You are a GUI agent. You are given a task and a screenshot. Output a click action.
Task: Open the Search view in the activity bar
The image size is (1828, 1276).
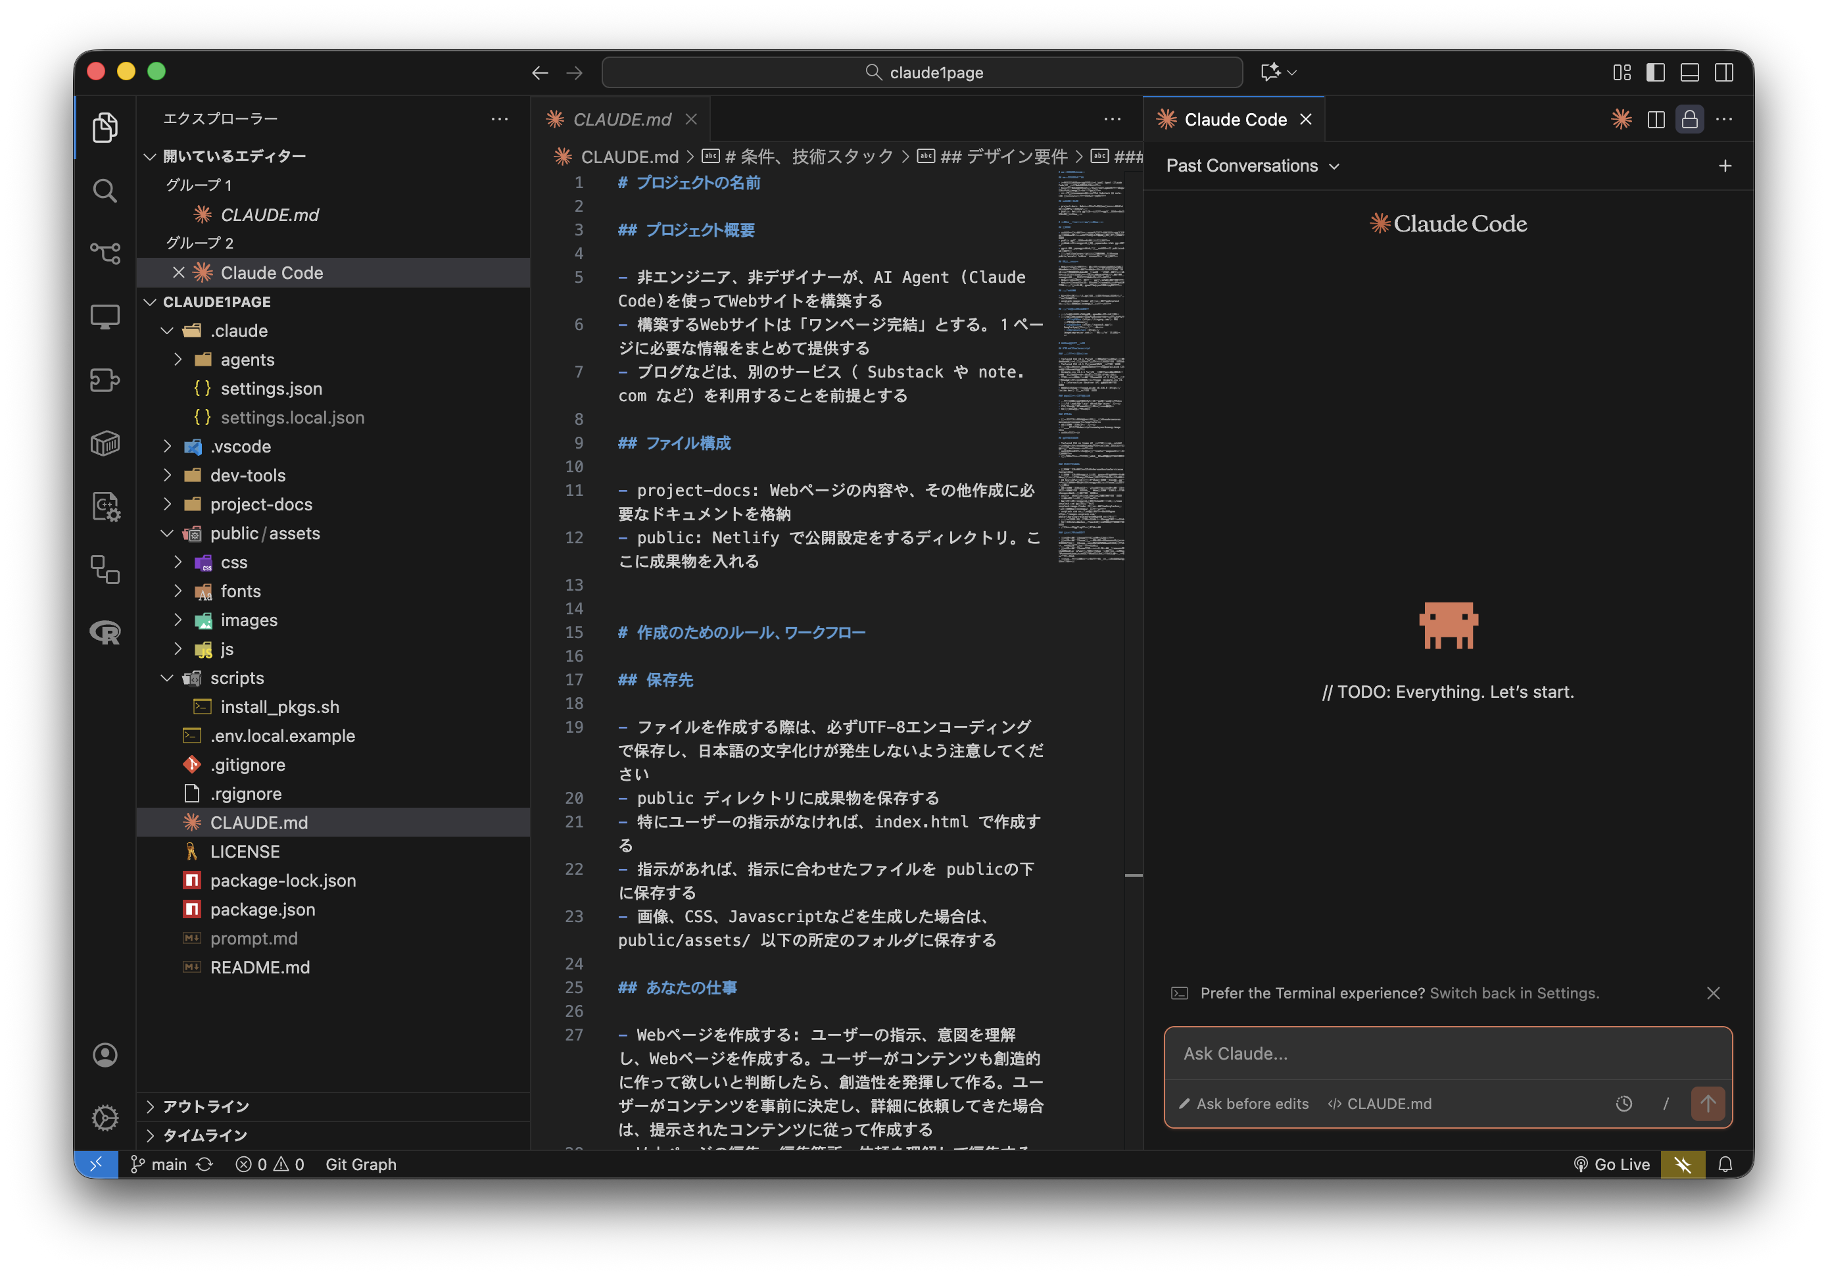pos(105,190)
